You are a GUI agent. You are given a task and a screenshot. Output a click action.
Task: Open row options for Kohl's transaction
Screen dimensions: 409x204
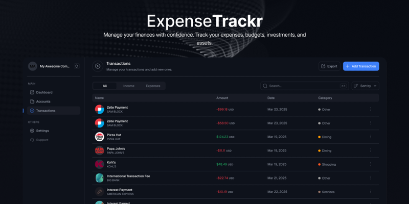click(370, 164)
